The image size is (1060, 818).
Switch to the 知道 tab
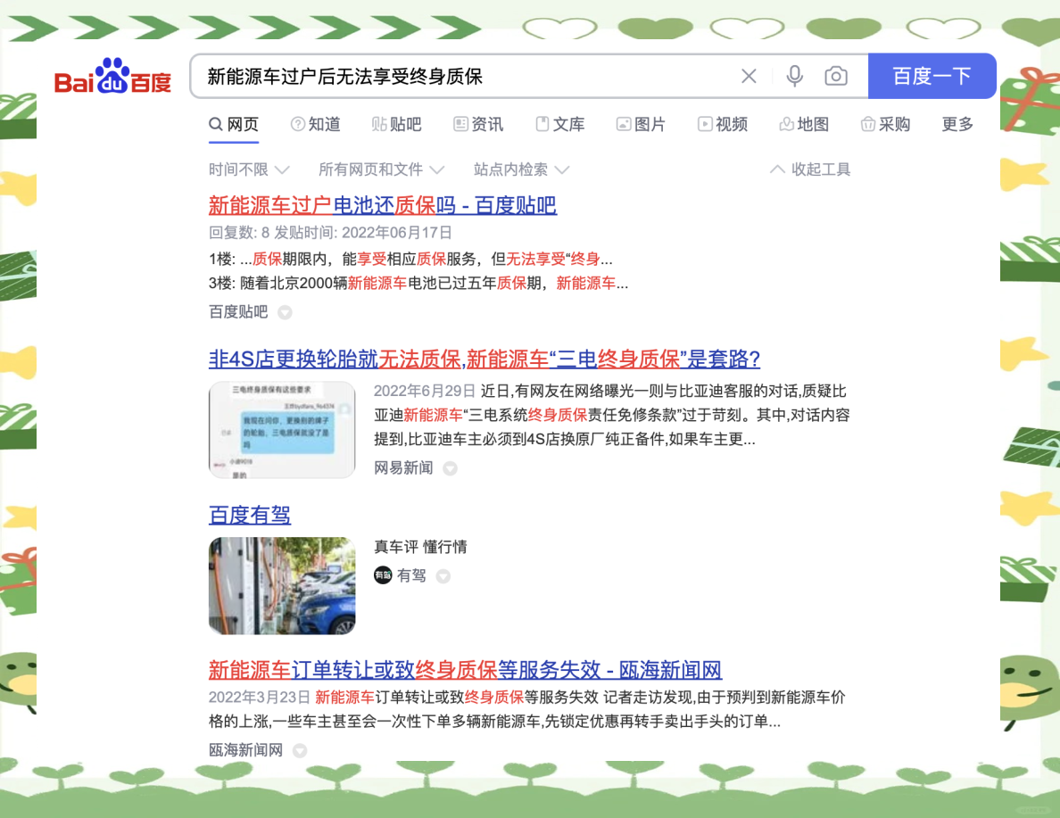316,124
